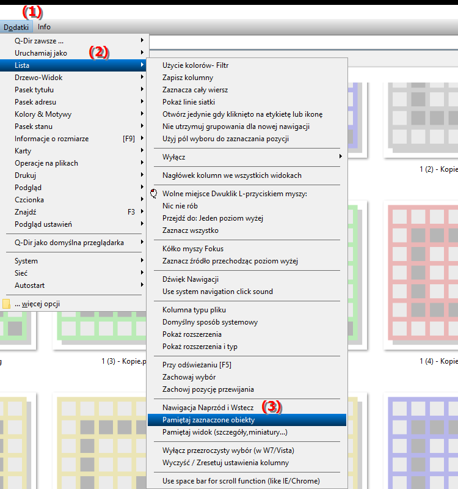This screenshot has width=458, height=489.
Task: Select the Lista menu entry
Action: 73,65
